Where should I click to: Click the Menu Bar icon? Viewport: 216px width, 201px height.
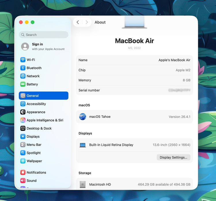coord(23,144)
